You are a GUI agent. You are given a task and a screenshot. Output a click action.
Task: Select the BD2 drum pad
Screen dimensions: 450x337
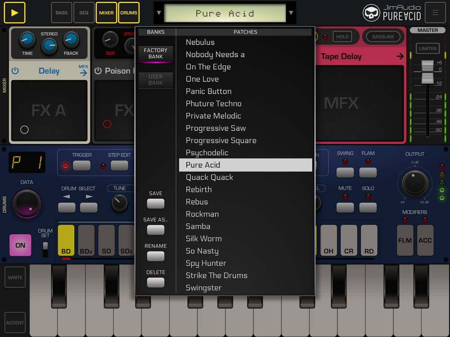click(x=86, y=240)
